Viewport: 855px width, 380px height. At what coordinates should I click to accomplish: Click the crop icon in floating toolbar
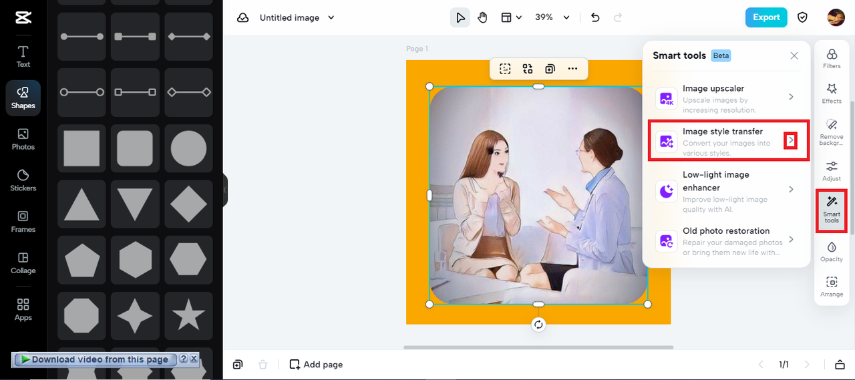point(505,68)
